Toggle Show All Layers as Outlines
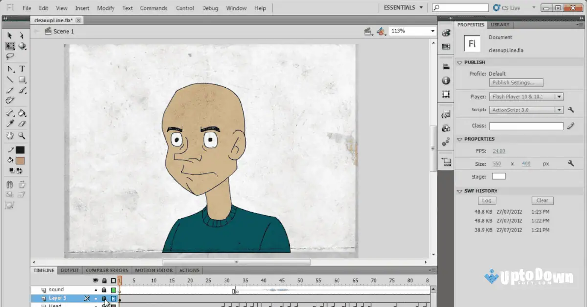The image size is (587, 307). coord(113,280)
